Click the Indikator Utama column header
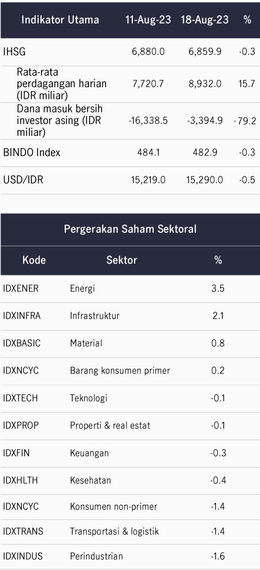The height and width of the screenshot is (570, 260). 60,20
